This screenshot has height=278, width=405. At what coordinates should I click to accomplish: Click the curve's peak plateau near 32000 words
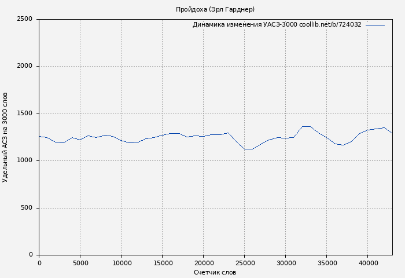tap(306, 126)
